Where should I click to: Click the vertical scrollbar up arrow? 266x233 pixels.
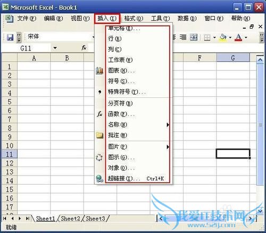pos(260,60)
